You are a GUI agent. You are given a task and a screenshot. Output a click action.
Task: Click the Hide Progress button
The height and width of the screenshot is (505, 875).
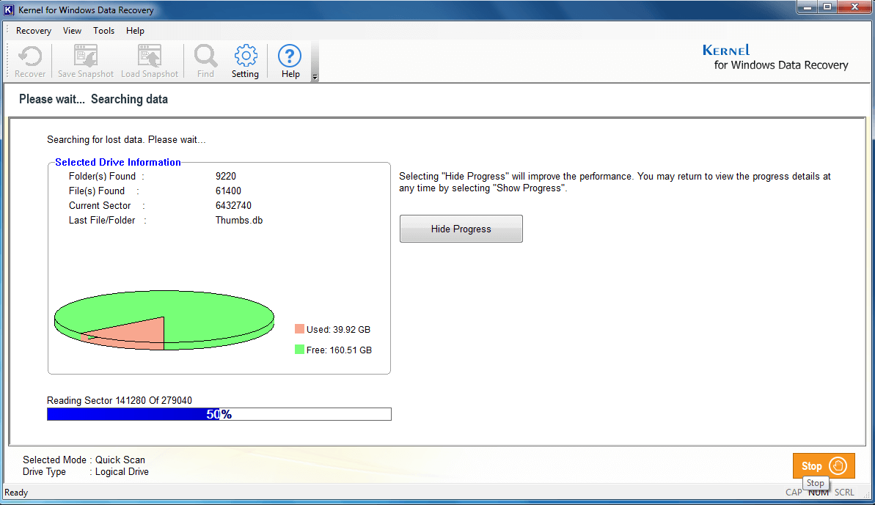point(461,229)
